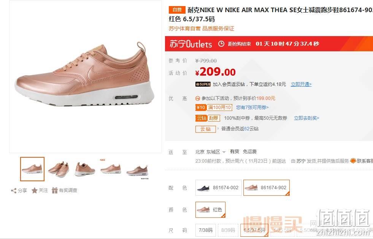Select style 861674-002 option
Viewport: 373px width, 239px height.
[218, 188]
